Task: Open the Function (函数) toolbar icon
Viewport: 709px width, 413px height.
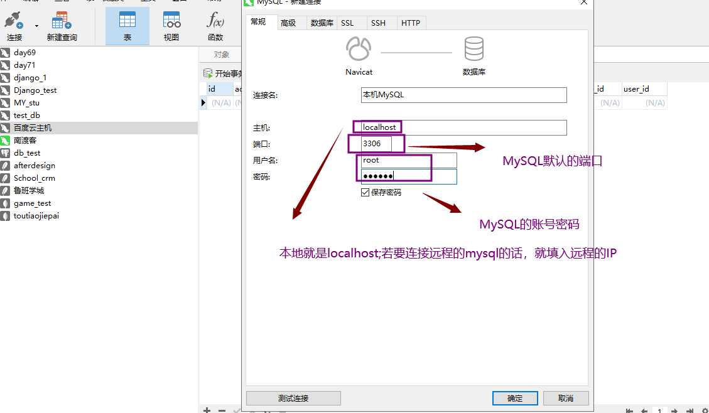Action: pos(215,20)
